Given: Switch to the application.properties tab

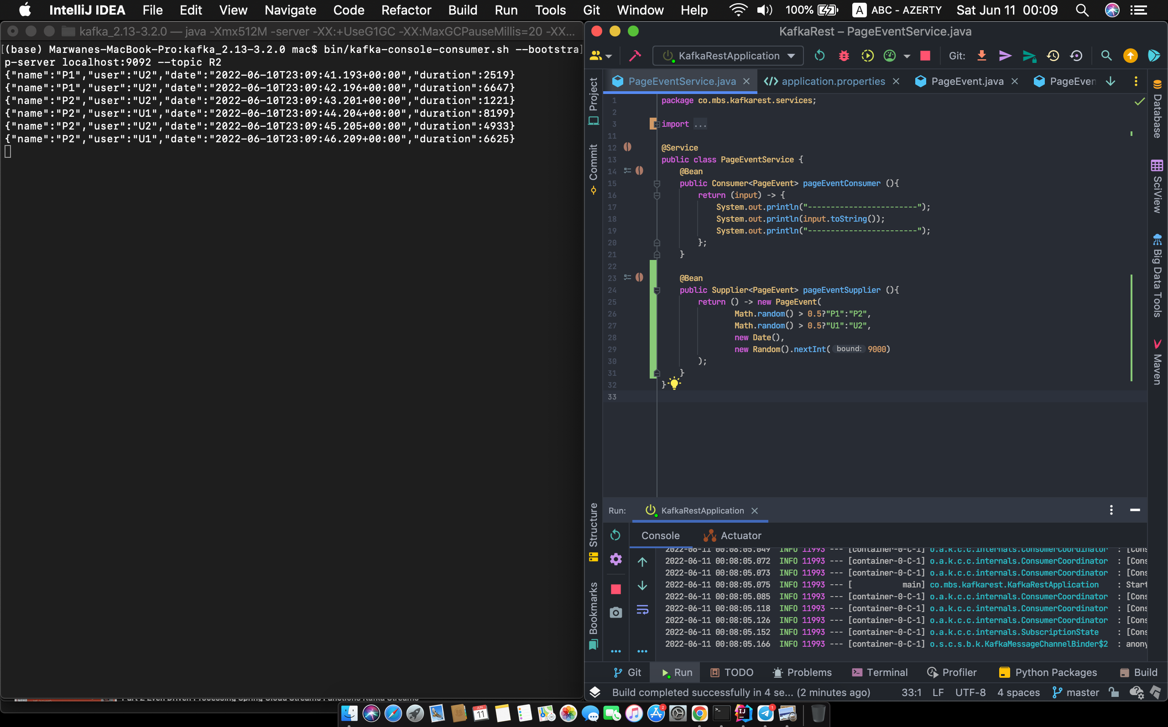Looking at the screenshot, I should coord(832,81).
